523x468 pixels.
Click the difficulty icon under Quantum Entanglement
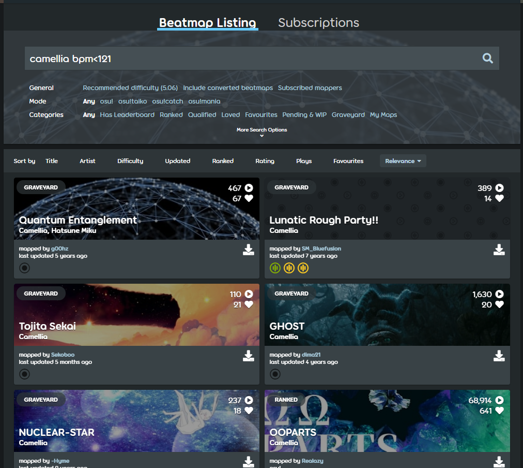24,268
